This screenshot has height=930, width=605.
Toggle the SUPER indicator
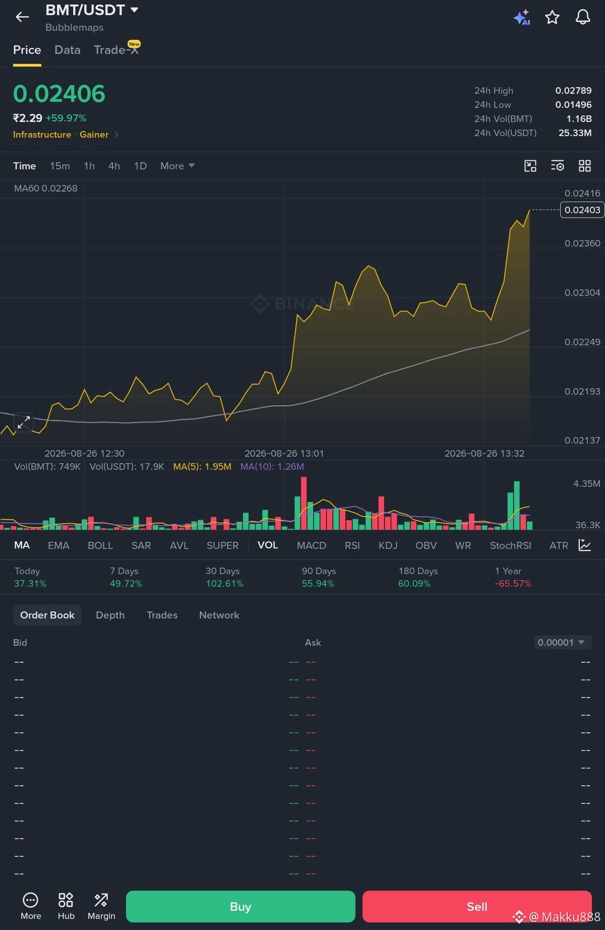[x=223, y=545]
